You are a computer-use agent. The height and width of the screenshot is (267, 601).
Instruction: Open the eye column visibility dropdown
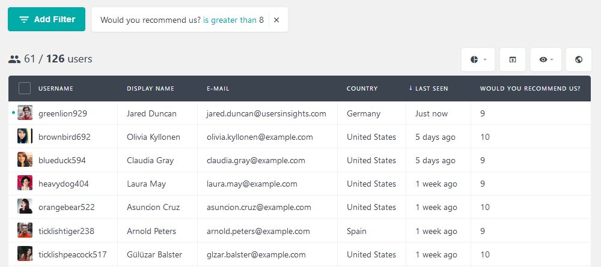546,59
